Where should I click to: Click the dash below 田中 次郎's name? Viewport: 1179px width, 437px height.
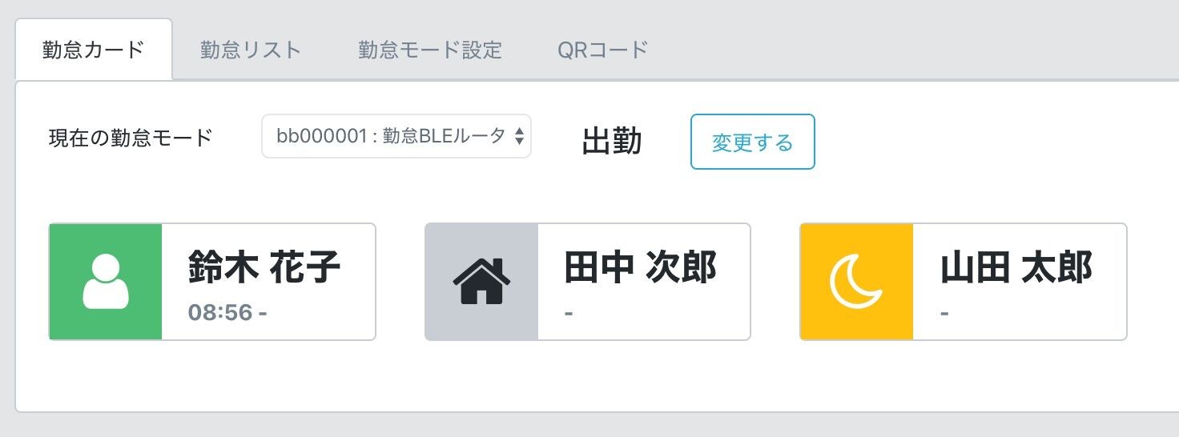[x=569, y=313]
